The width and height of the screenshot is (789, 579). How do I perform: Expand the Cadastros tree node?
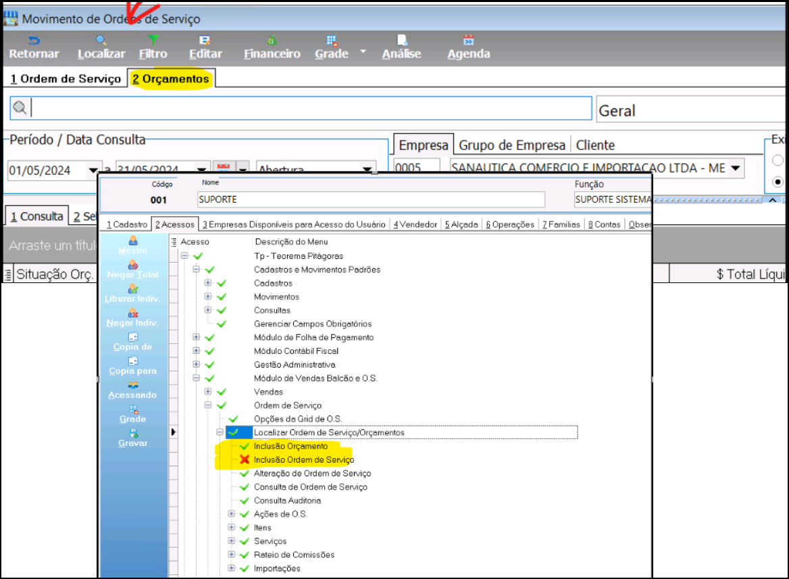208,283
